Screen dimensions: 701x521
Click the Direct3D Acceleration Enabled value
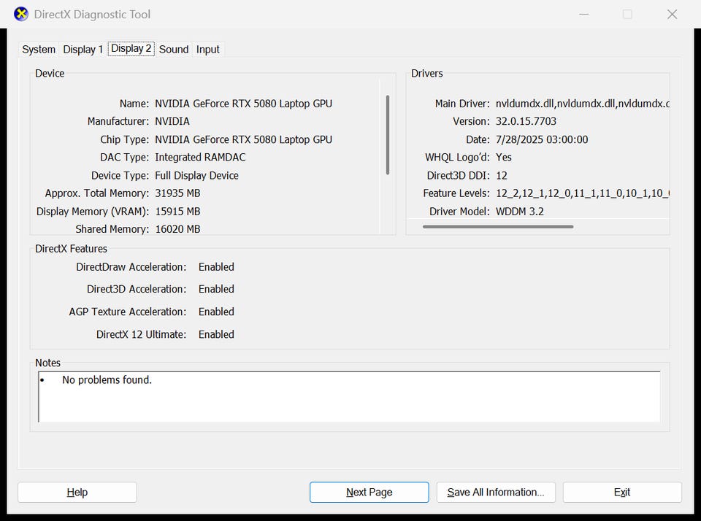tap(216, 289)
